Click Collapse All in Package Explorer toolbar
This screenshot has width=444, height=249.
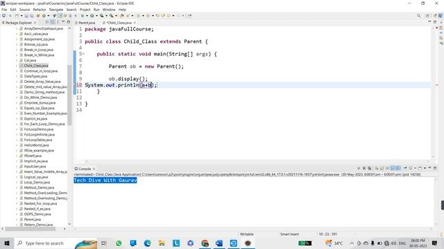click(47, 22)
